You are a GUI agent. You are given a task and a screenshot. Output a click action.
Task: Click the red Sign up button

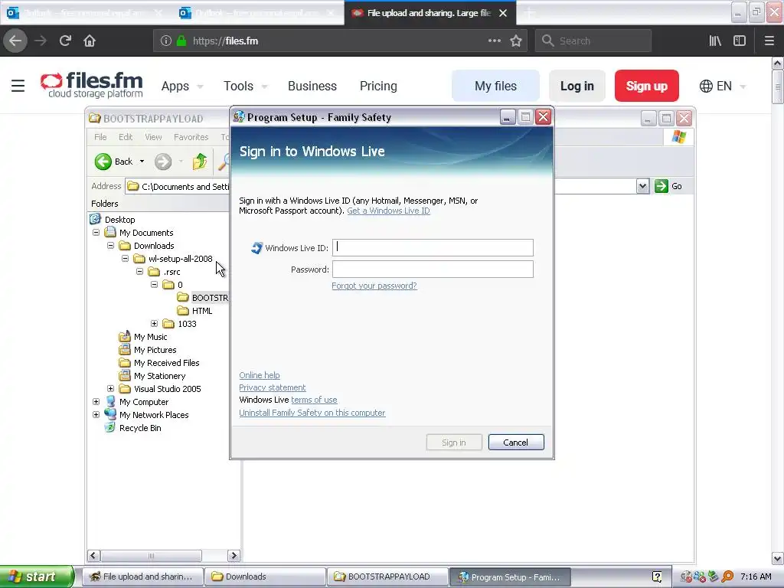[x=646, y=86]
